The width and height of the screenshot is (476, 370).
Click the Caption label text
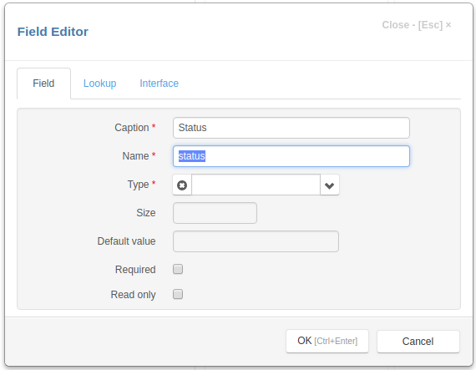point(132,128)
